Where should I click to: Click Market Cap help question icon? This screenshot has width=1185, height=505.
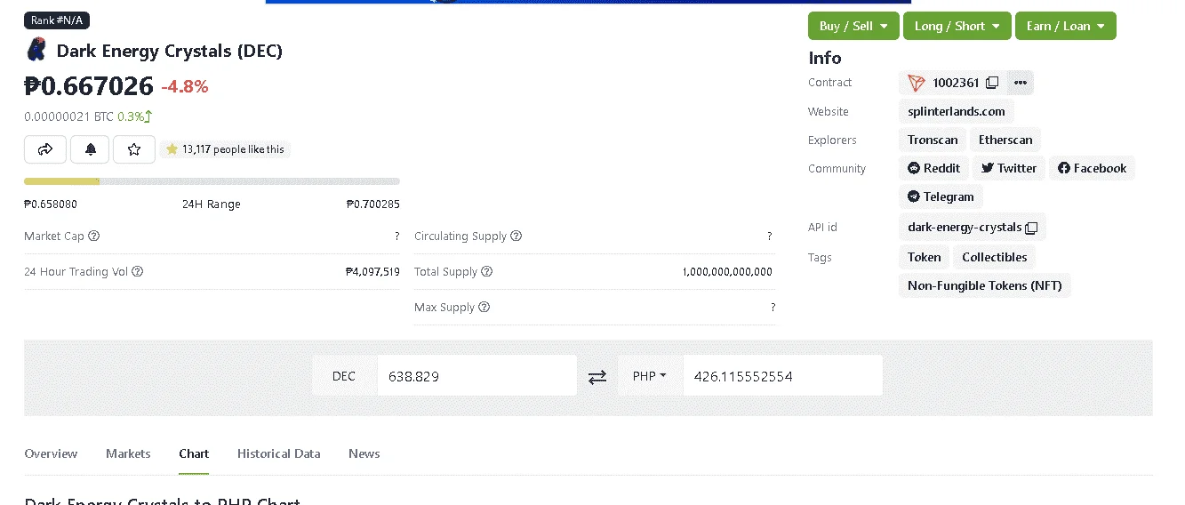(x=94, y=236)
